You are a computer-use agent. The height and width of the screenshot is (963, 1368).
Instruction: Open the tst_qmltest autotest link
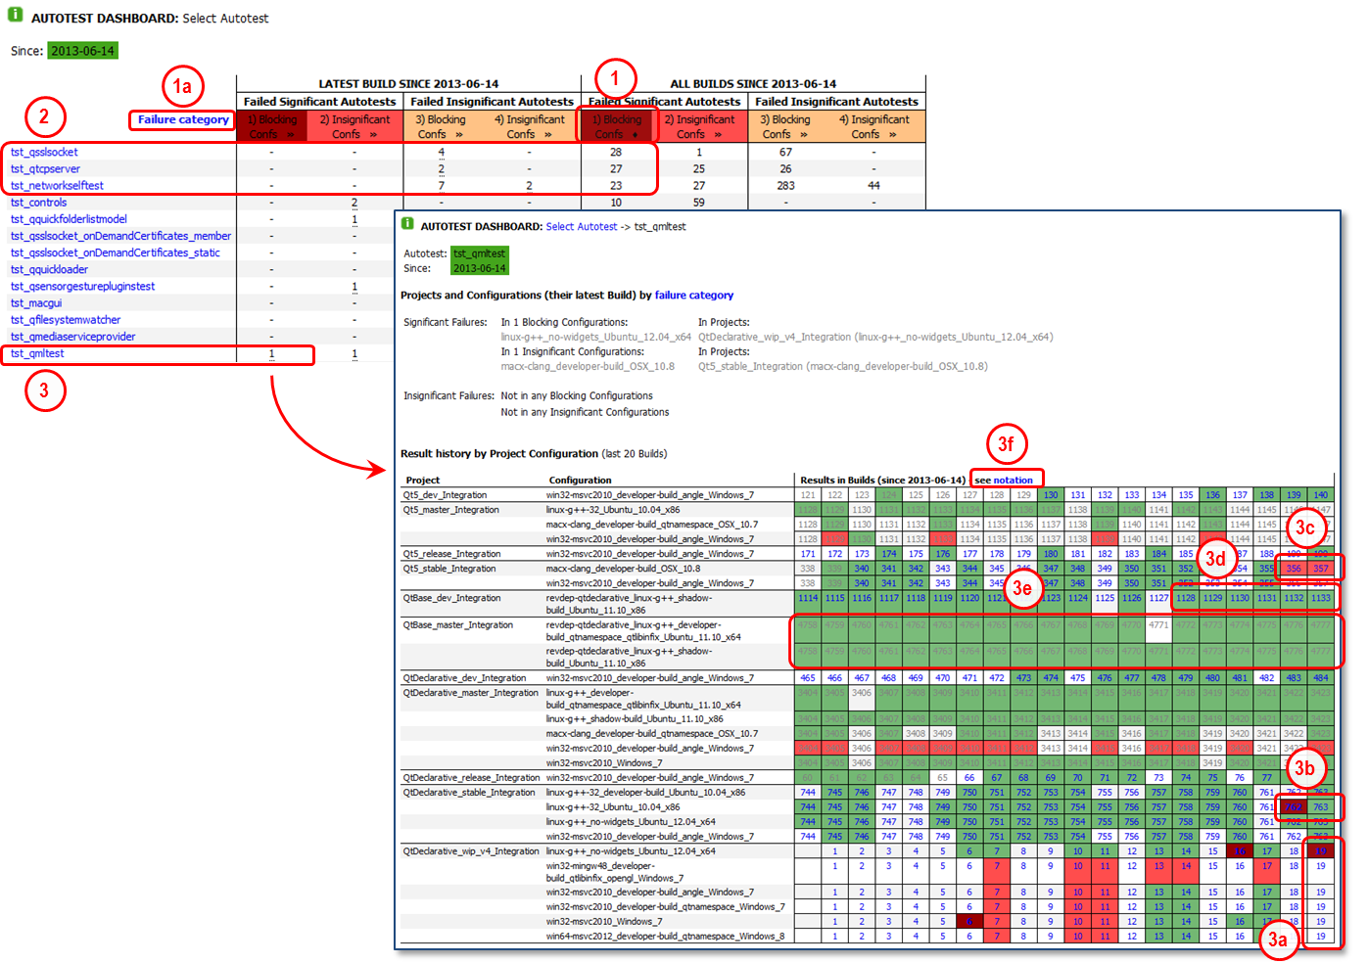(37, 353)
